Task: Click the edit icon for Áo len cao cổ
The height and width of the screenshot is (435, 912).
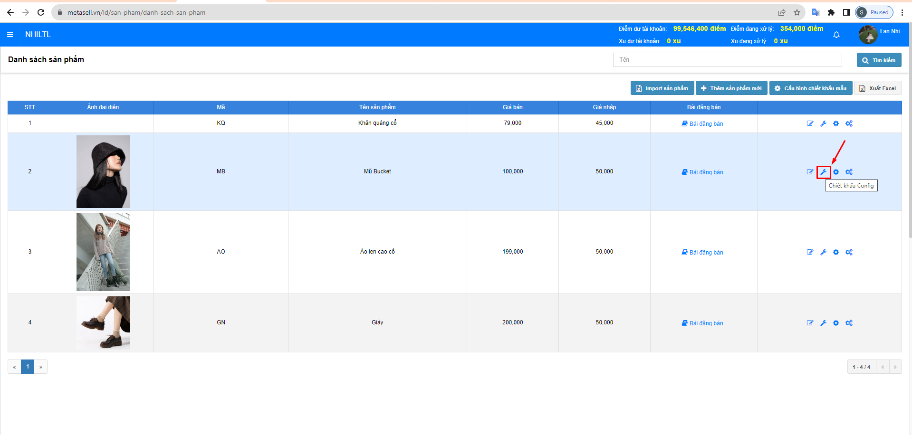Action: [x=810, y=252]
